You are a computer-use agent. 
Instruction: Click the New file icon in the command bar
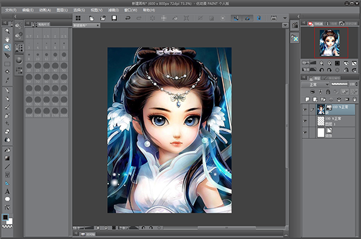click(x=91, y=18)
